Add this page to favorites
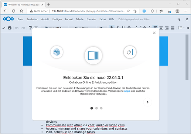The height and width of the screenshot is (134, 191). pos(135,11)
